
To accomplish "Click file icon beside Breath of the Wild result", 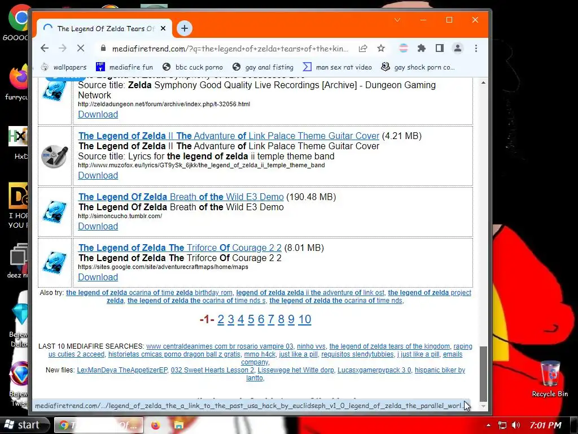I will point(55,212).
